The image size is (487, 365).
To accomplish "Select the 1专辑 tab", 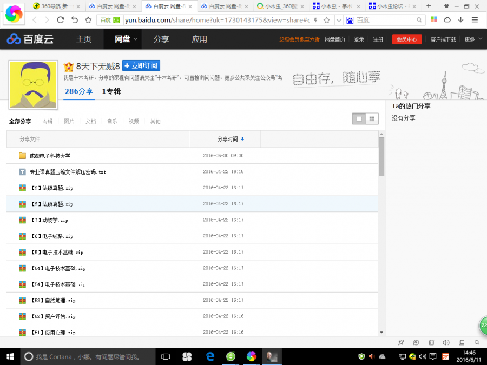I will pos(111,91).
